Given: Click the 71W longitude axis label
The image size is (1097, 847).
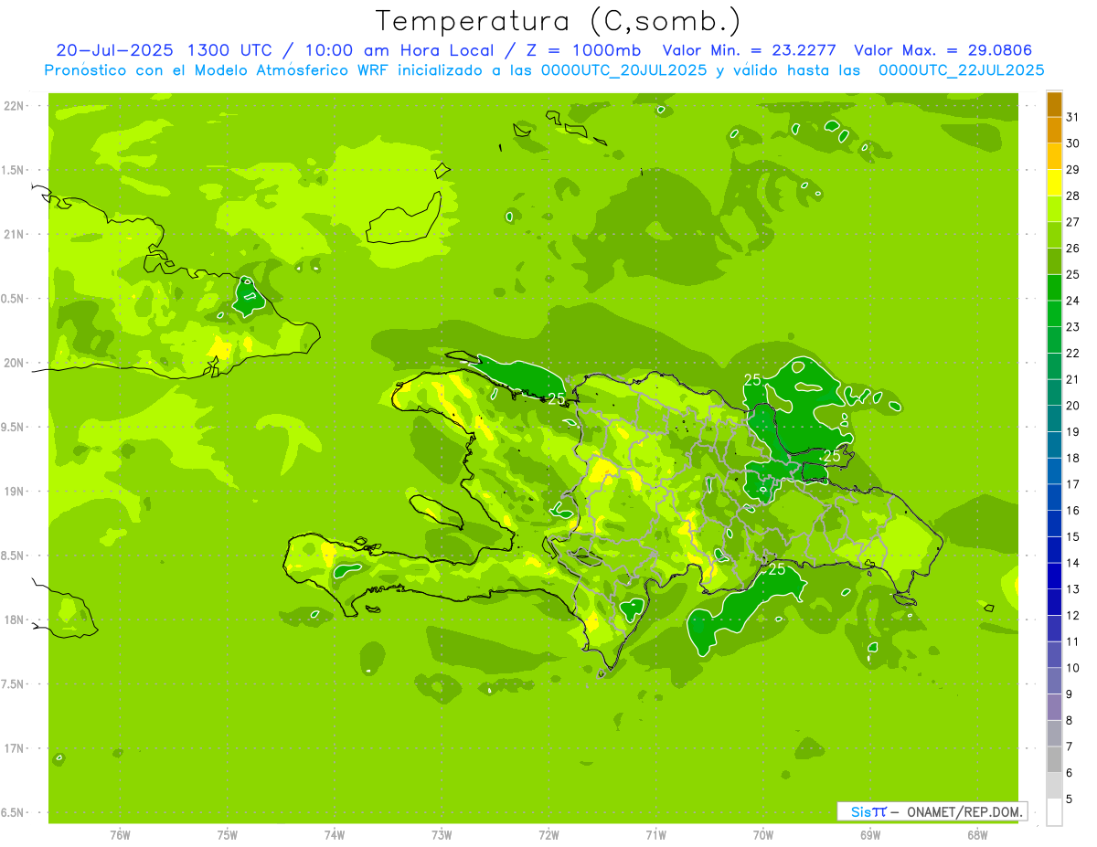Looking at the screenshot, I should 655,835.
